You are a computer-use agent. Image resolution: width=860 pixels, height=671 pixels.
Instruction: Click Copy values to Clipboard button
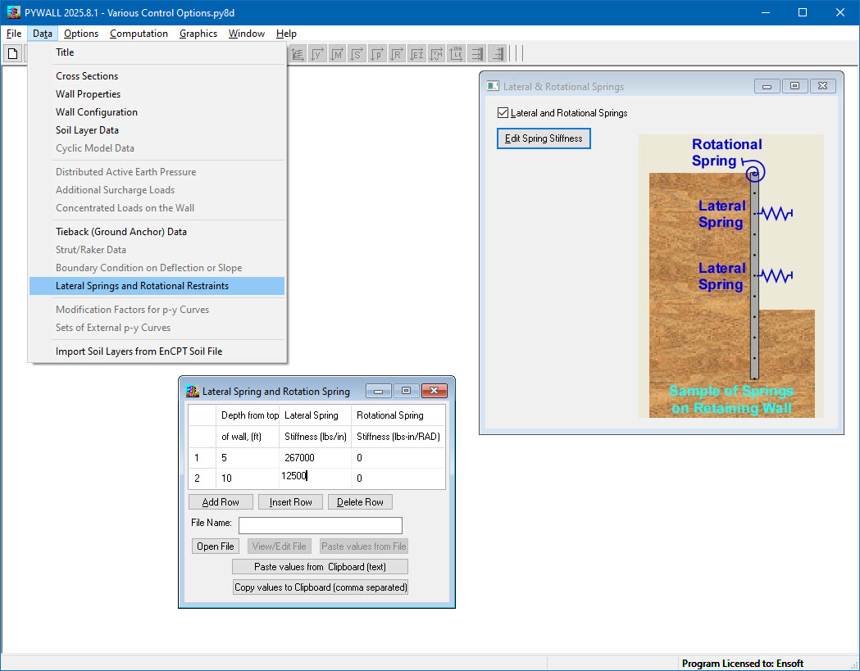(320, 587)
